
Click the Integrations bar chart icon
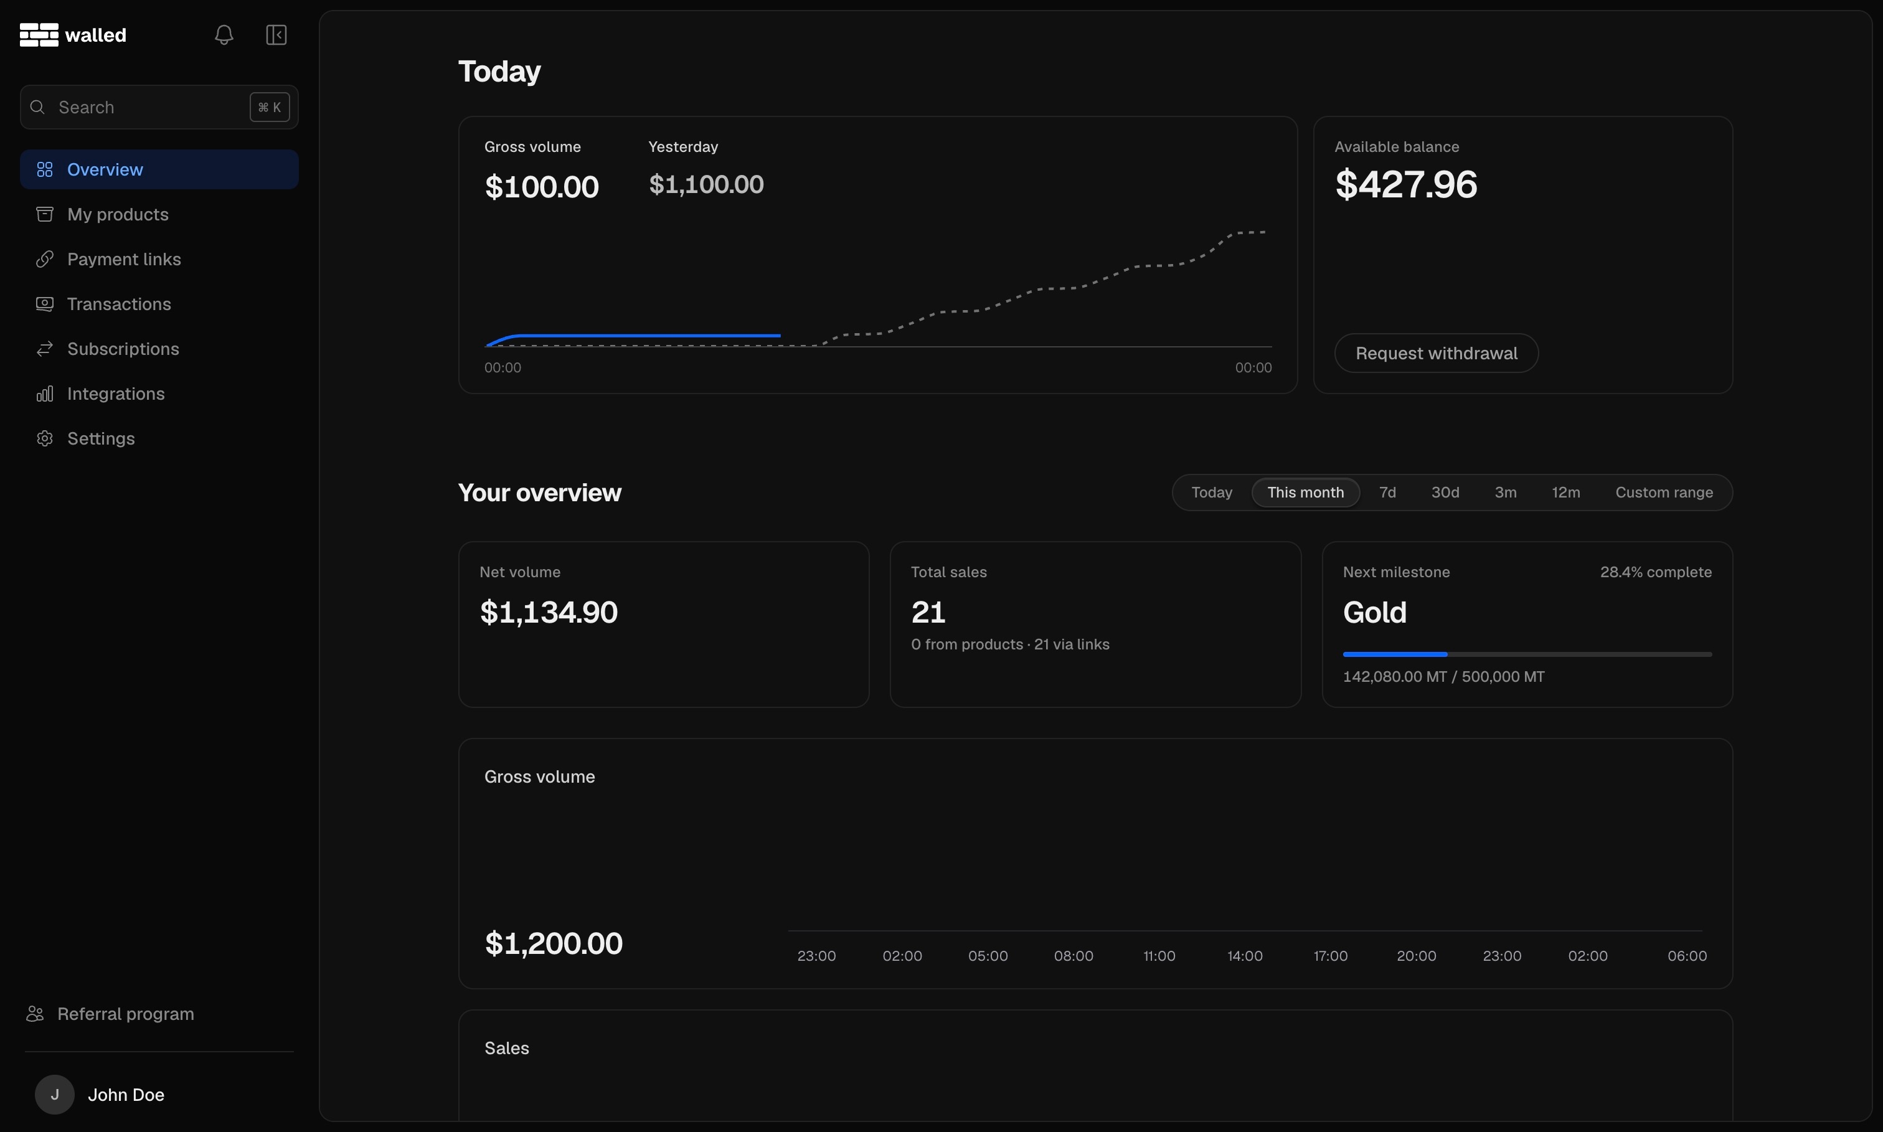click(45, 394)
